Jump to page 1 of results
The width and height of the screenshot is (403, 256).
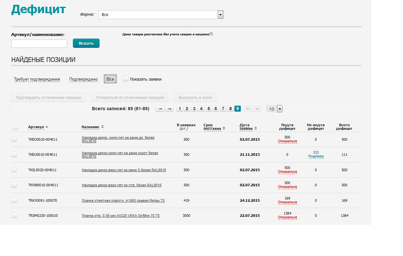click(180, 109)
